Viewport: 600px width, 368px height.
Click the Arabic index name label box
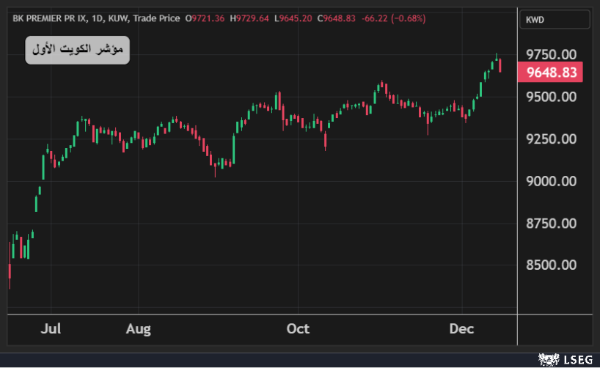coord(78,50)
